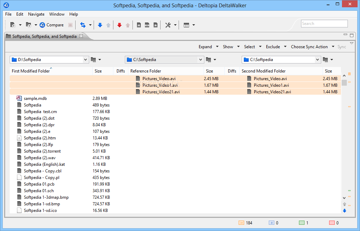360x231 pixels.
Task: Close the Softpedia comparison tab
Action: point(81,36)
